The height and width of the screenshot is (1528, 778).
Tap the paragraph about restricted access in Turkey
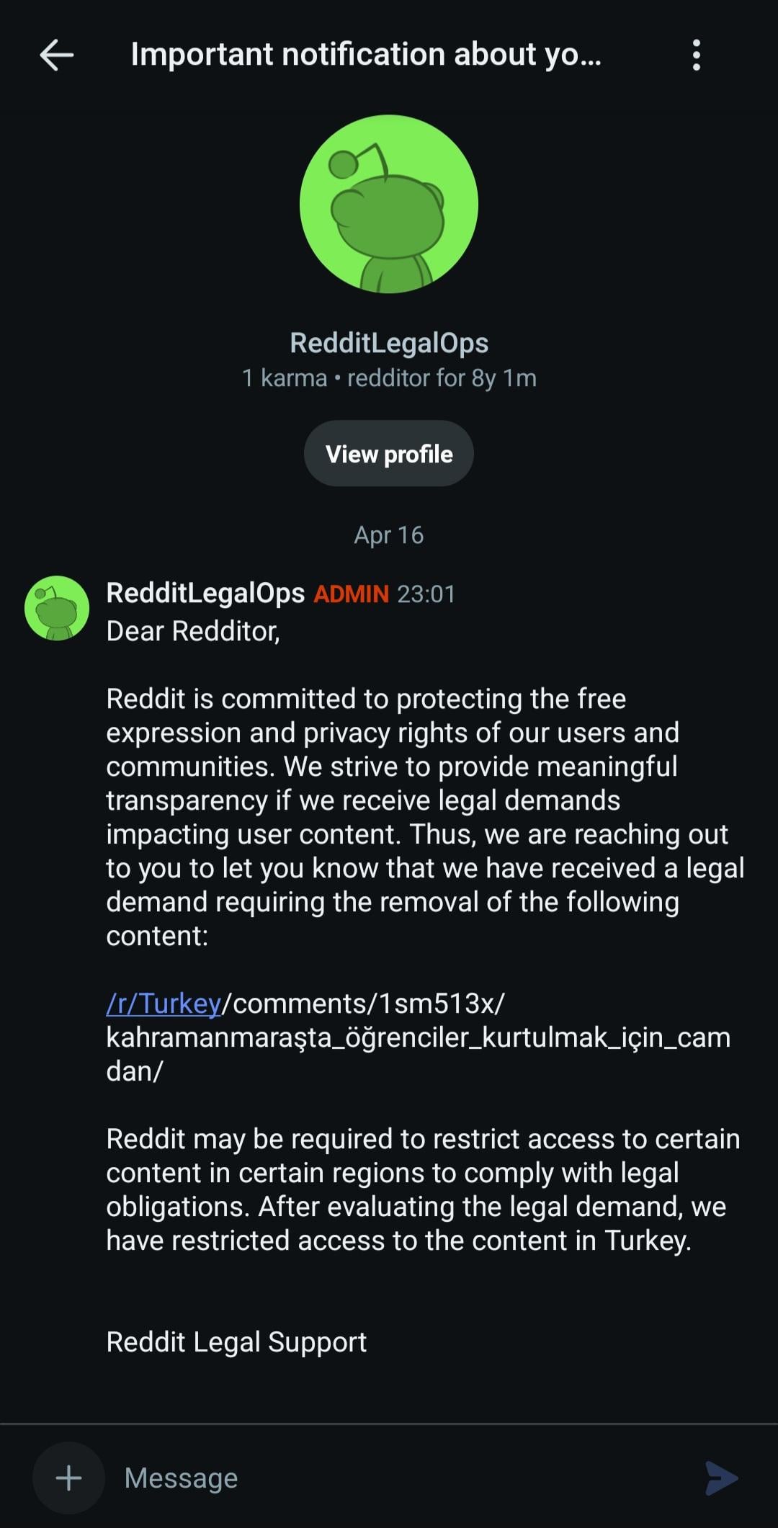click(424, 1189)
